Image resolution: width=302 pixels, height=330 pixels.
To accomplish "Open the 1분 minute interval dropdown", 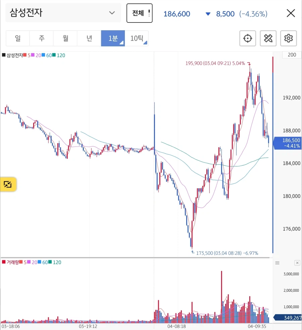I will (x=113, y=38).
